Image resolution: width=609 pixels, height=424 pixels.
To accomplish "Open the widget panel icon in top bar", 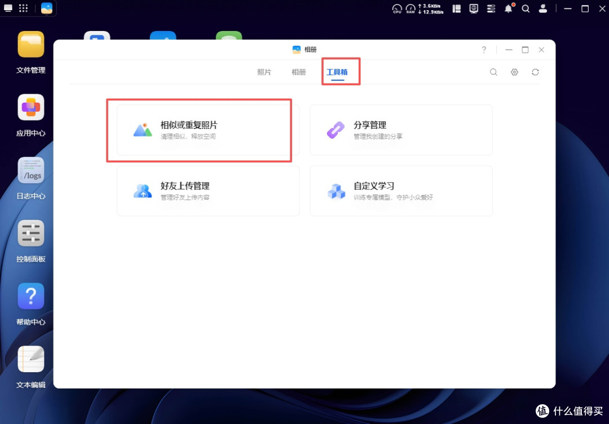I will tap(457, 8).
